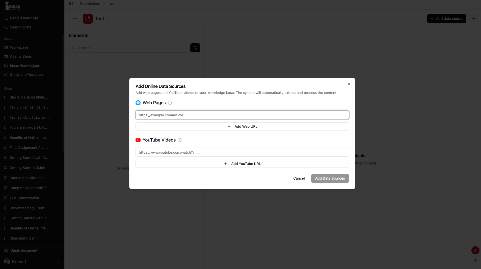Click the blue globe Web Pages icon

point(138,103)
